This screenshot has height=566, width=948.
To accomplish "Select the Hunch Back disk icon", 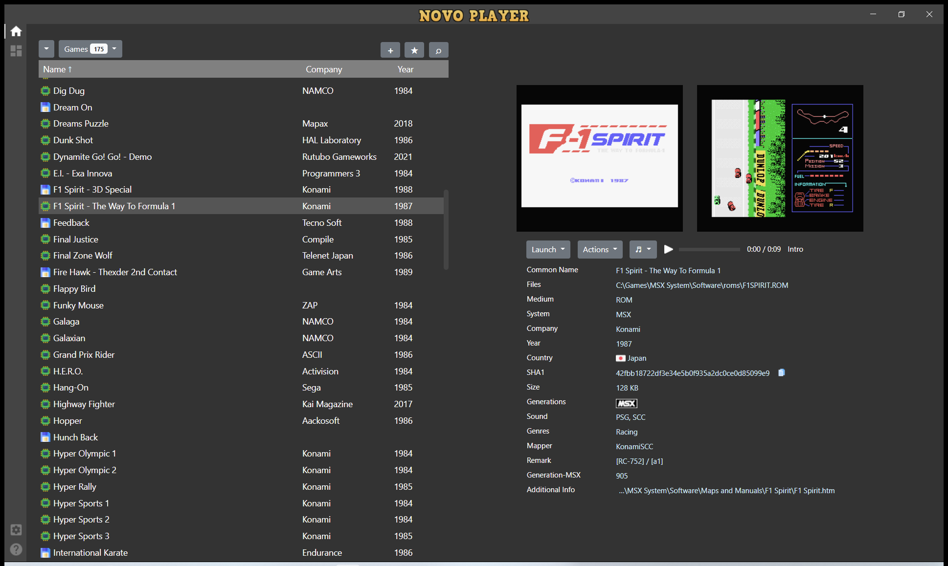I will 45,437.
